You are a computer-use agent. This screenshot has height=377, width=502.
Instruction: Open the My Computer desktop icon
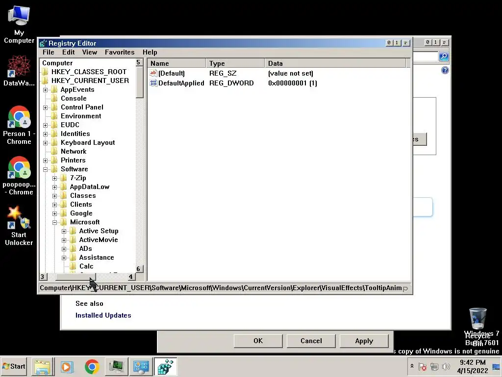pos(19,25)
